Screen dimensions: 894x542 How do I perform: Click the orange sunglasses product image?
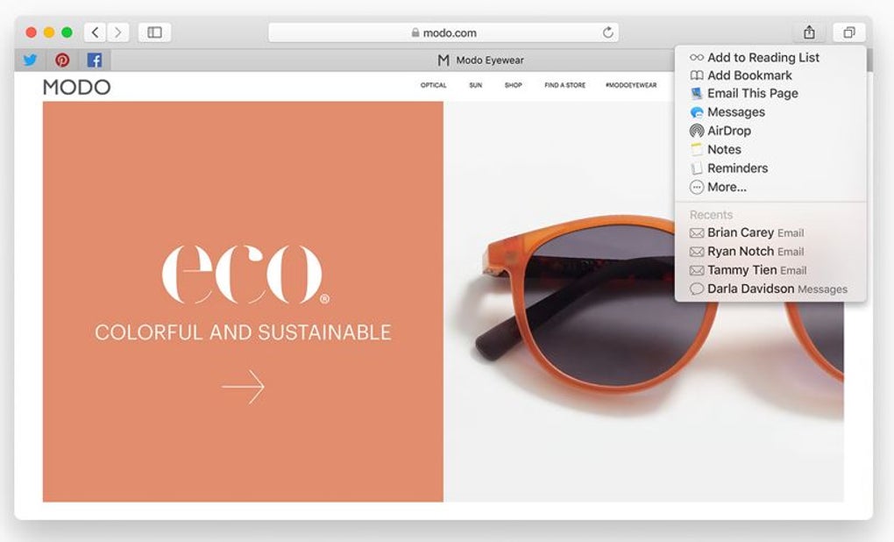tap(644, 303)
